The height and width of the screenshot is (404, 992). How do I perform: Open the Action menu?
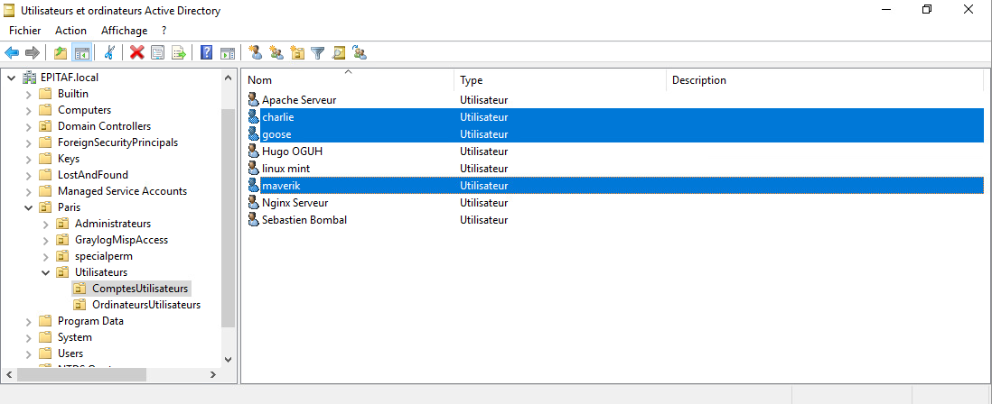click(x=70, y=31)
